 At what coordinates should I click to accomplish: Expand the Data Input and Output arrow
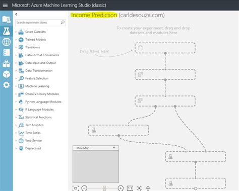pos(16,63)
